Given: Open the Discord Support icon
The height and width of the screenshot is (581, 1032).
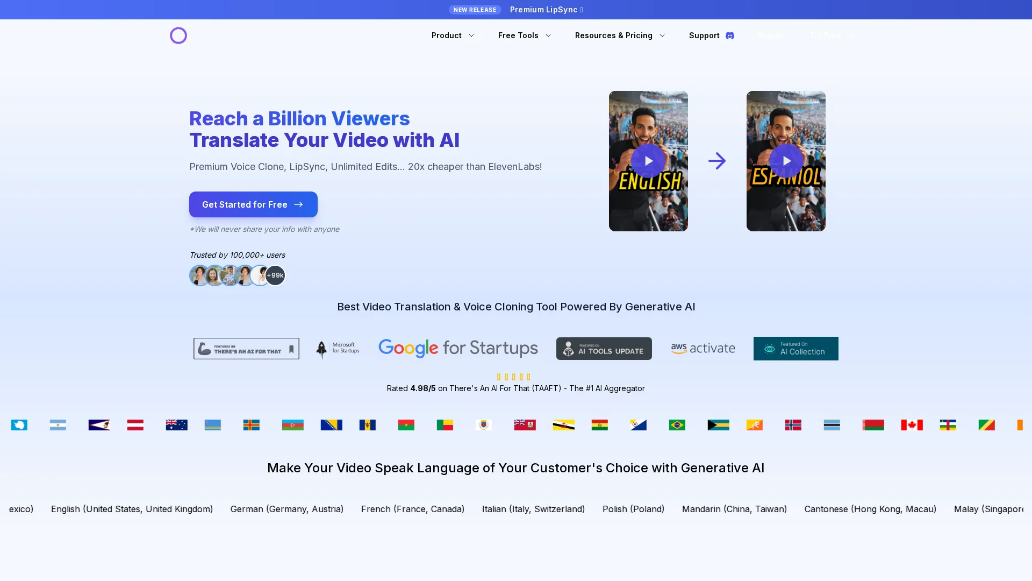Looking at the screenshot, I should click(729, 36).
